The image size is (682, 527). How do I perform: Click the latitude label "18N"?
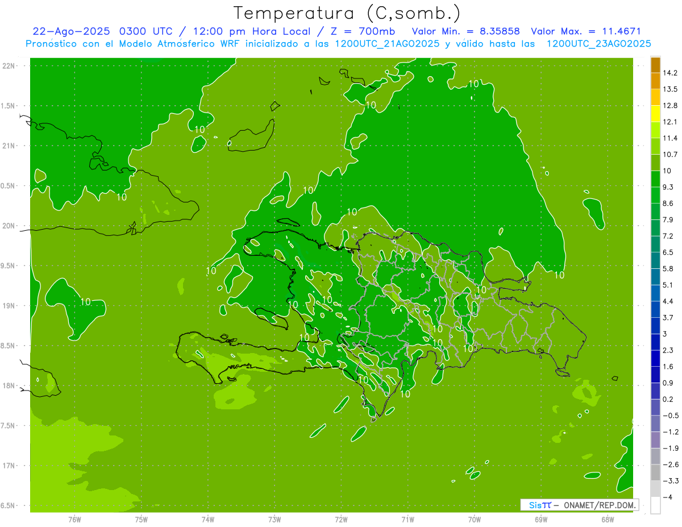(9, 385)
